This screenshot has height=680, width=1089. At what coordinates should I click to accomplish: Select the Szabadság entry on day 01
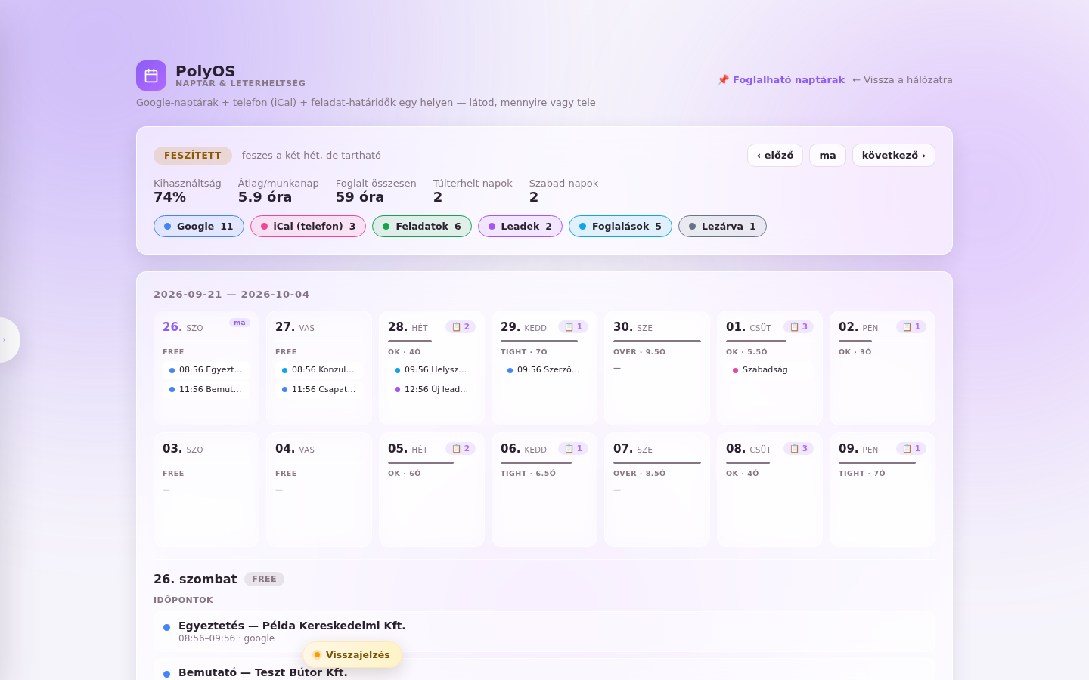tap(770, 370)
